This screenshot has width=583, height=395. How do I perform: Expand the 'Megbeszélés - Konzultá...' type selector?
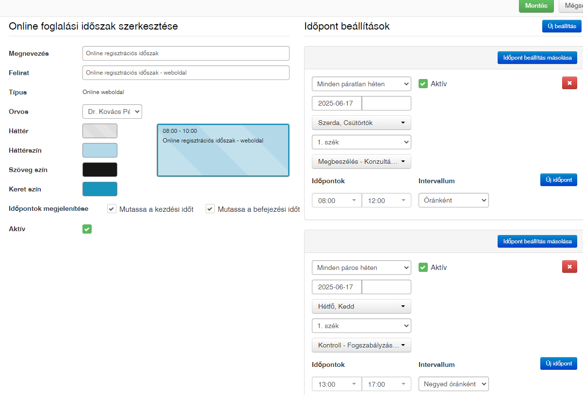[x=361, y=161]
